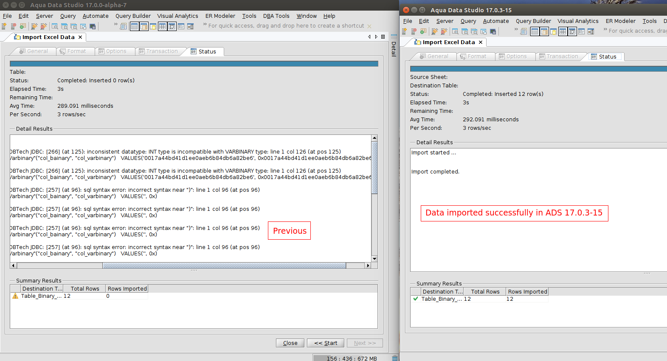Image resolution: width=667 pixels, height=361 pixels.
Task: Click the list-form view icon in alpha-7 toolbar
Action: (181, 26)
